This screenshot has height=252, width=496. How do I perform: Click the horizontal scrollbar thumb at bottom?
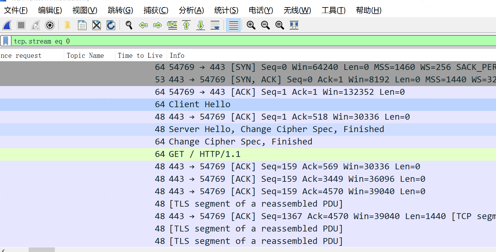coord(42,250)
